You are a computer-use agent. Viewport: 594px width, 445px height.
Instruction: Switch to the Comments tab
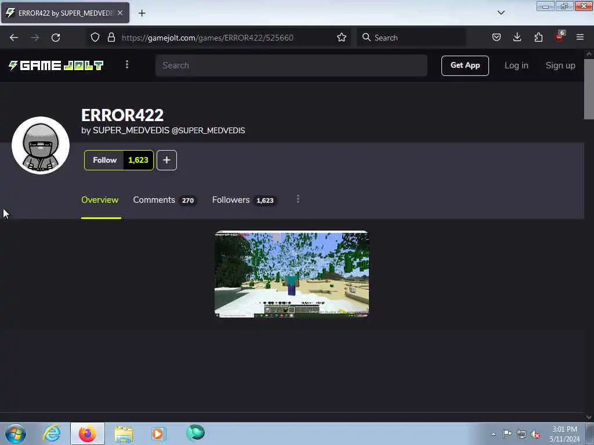[164, 200]
